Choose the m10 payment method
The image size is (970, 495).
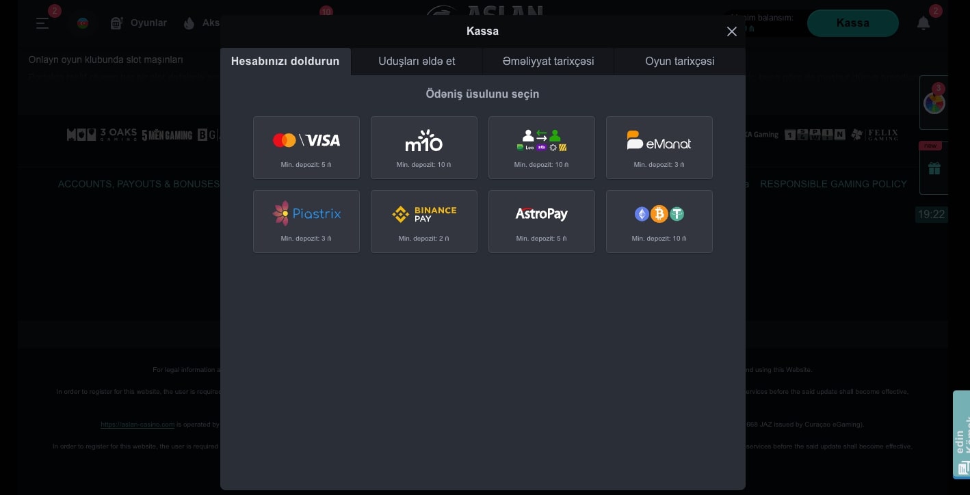(x=424, y=148)
